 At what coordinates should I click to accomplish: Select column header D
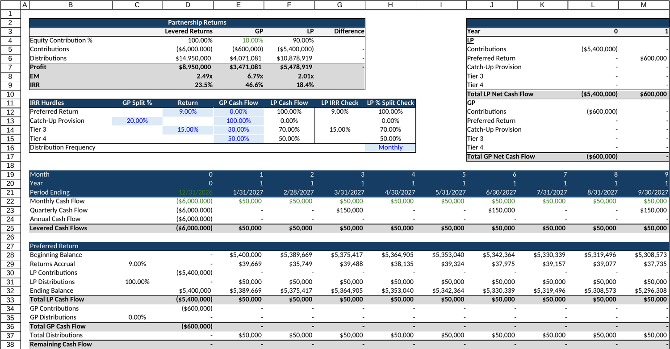(188, 4)
